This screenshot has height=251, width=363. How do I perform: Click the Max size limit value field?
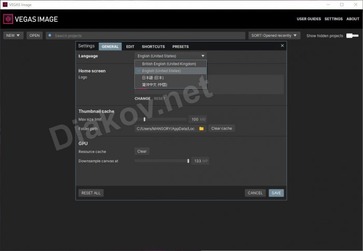coord(198,119)
